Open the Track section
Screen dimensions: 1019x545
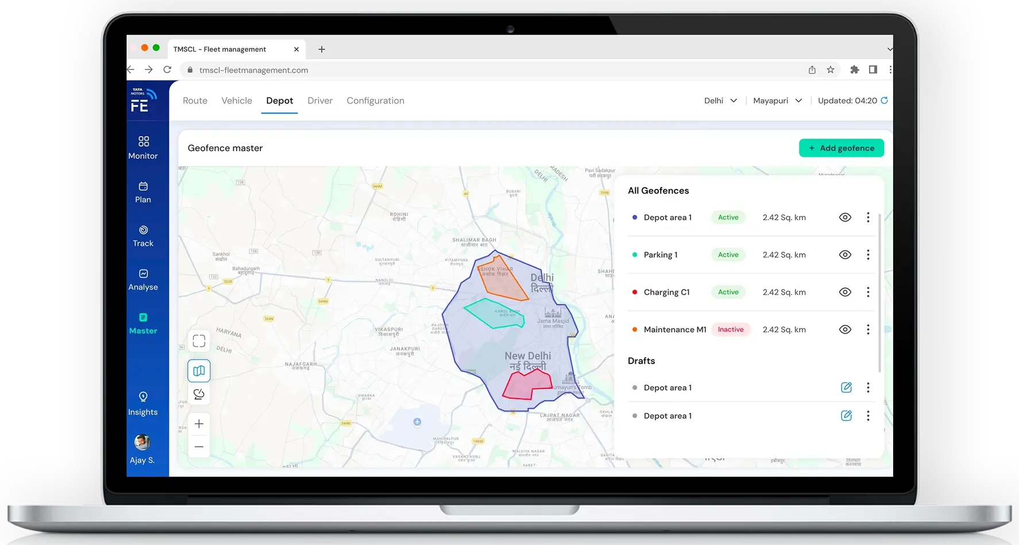pos(142,234)
